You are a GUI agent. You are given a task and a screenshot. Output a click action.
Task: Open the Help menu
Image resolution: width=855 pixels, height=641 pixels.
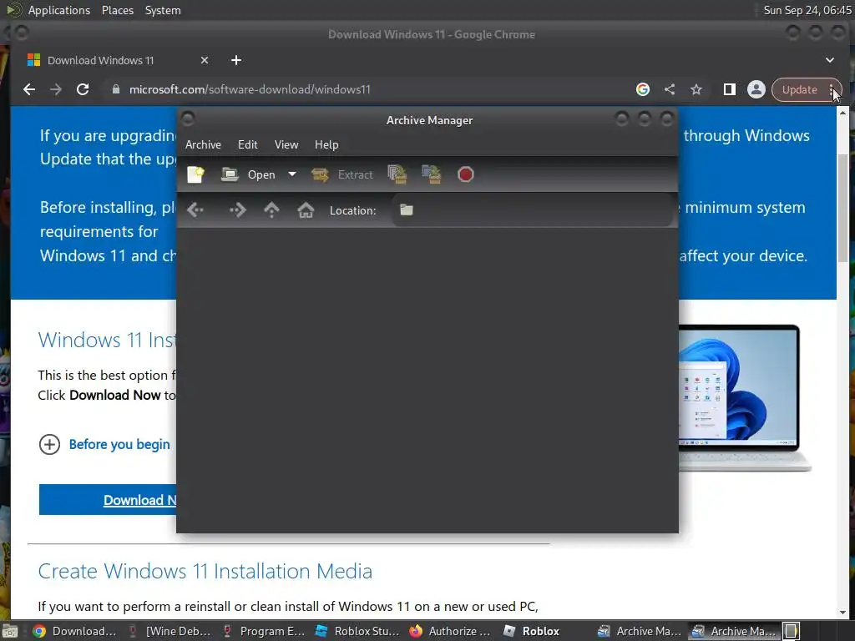coord(326,144)
